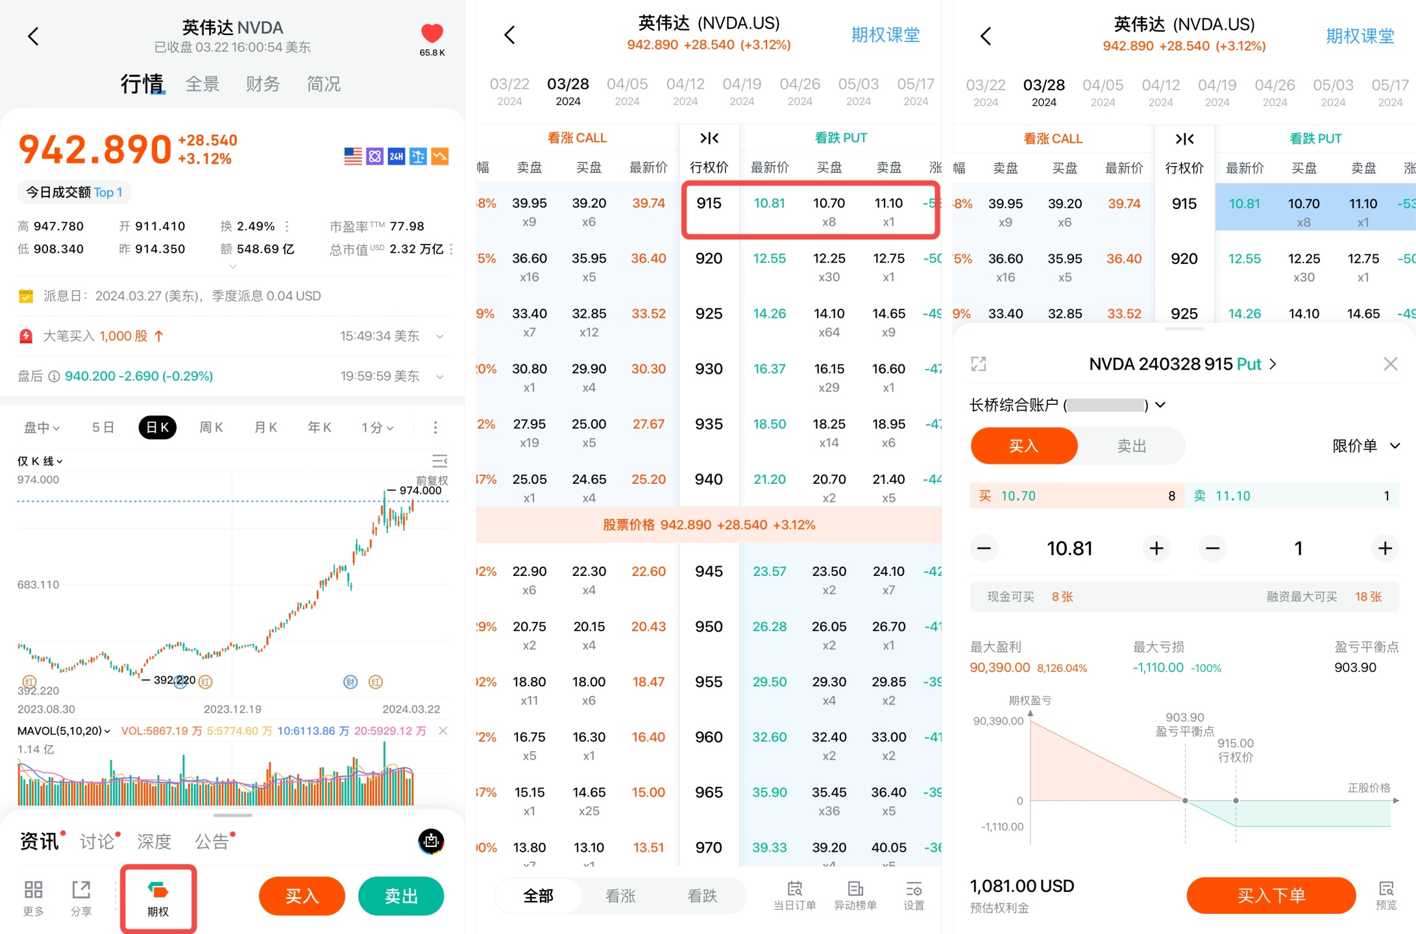The width and height of the screenshot is (1416, 934).
Task: Open the AI robot assistant icon
Action: pyautogui.click(x=431, y=841)
